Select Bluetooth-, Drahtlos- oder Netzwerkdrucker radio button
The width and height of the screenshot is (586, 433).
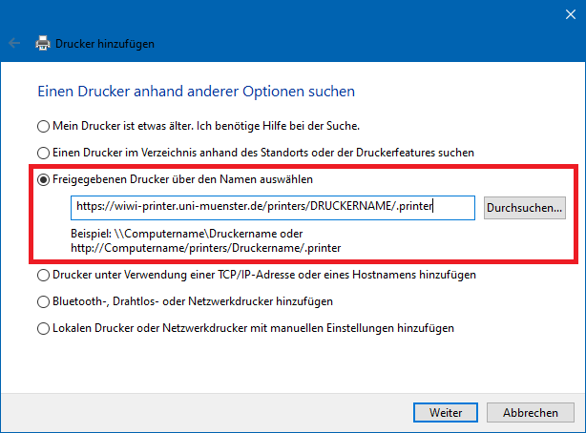tap(43, 302)
